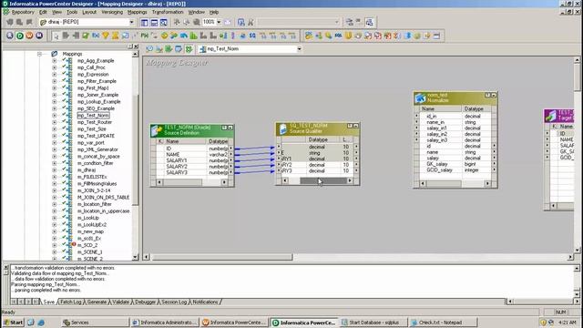Open Workflow Monitor via the M icon
Screen dimensions: 583x328
pos(39,36)
